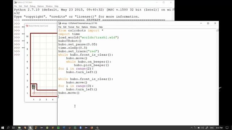Maximize the ram.py editor window

tap(208, 23)
